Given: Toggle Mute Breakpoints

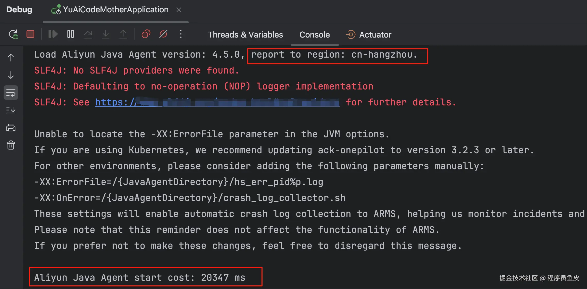Looking at the screenshot, I should coord(163,34).
